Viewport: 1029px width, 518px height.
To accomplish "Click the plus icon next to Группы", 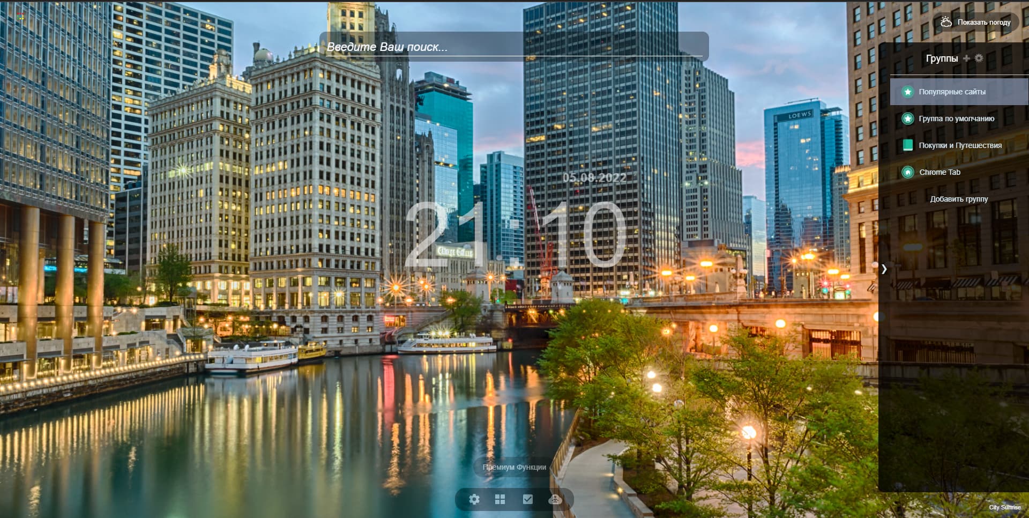I will [966, 58].
